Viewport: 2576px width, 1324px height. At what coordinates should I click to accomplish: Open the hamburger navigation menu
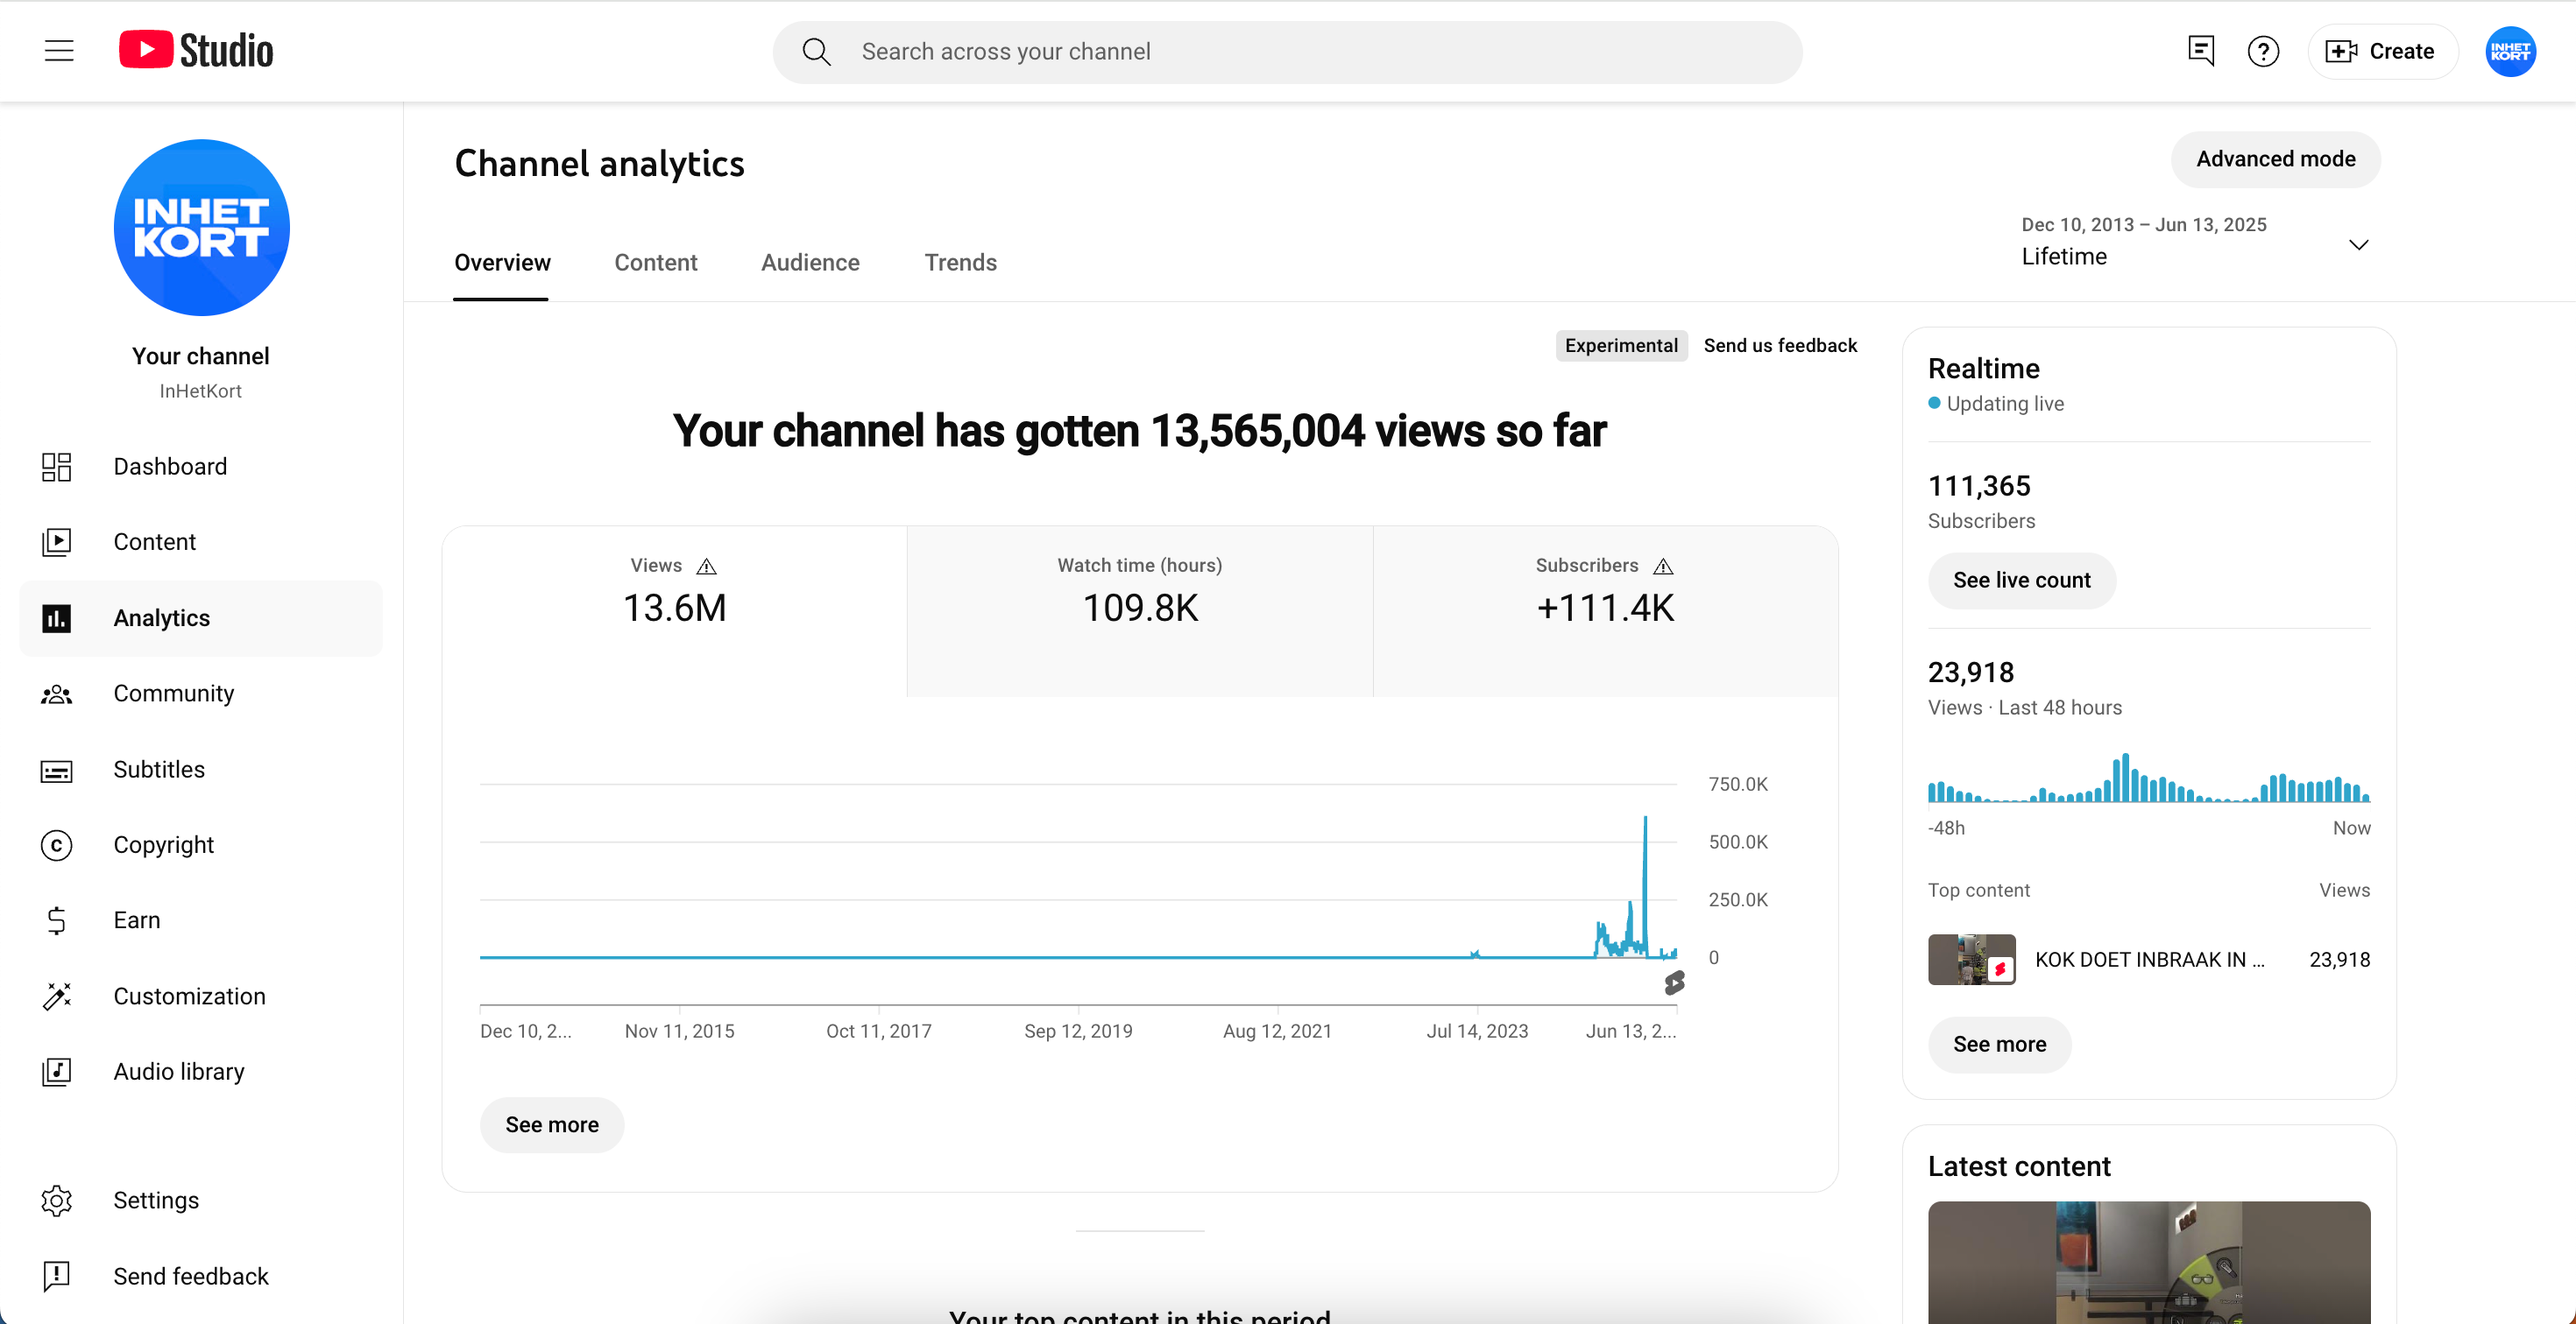click(59, 51)
